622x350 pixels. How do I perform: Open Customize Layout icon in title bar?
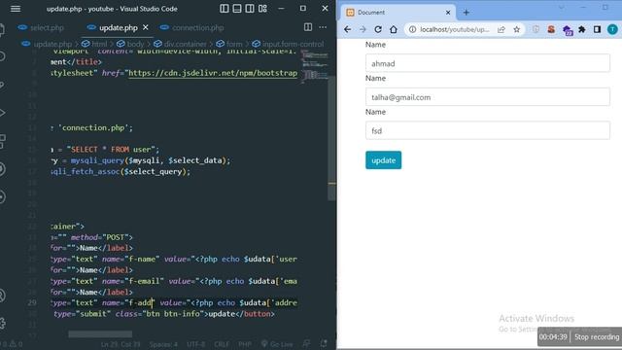(x=262, y=9)
